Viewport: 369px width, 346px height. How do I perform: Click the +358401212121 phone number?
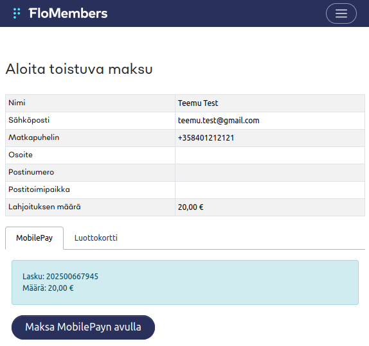coord(206,138)
